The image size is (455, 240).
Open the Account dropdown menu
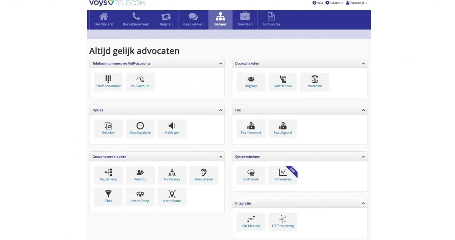pos(334,3)
